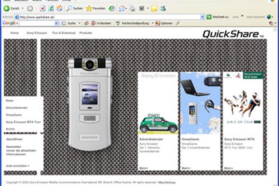
Task: Stop page loading with the red X icon
Action: click(42, 9)
